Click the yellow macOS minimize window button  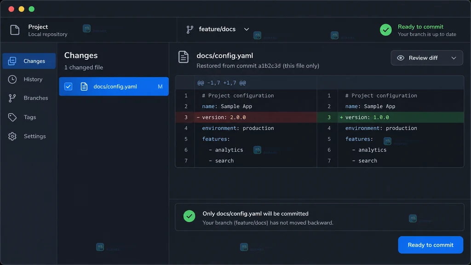[x=21, y=9]
